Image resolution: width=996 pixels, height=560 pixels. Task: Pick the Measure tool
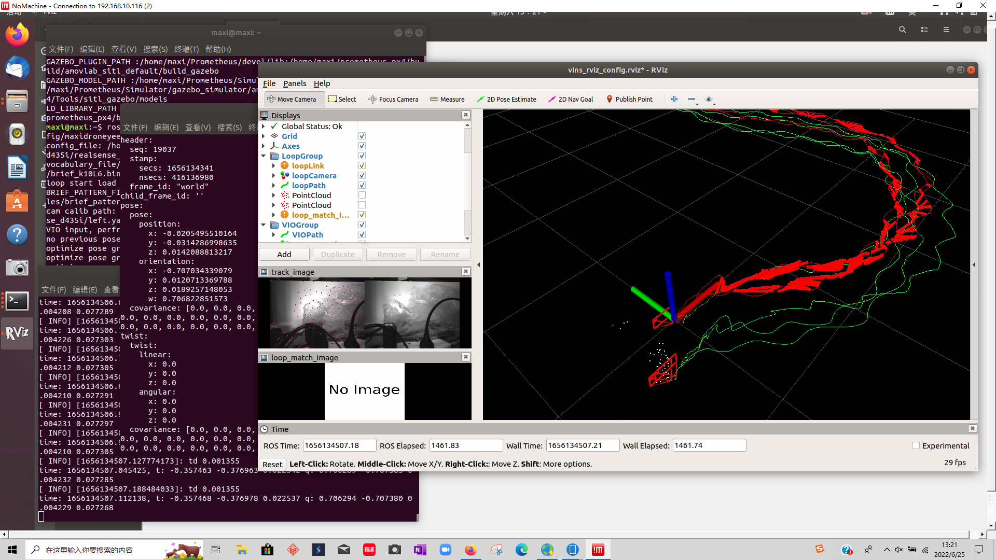pos(447,99)
